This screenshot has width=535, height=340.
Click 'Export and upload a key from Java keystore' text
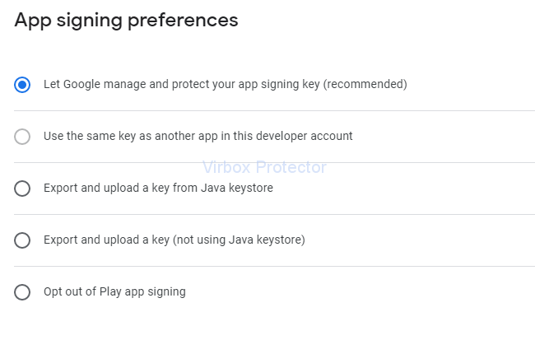point(158,188)
